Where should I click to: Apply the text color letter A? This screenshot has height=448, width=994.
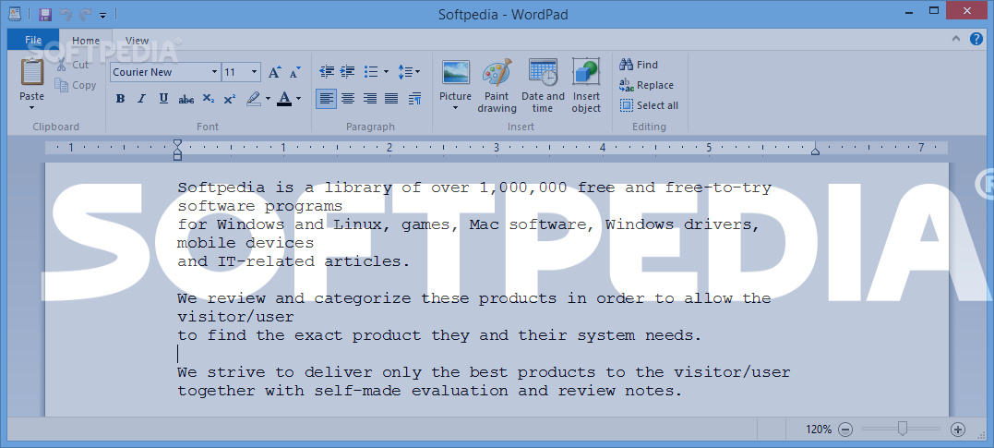pyautogui.click(x=284, y=98)
